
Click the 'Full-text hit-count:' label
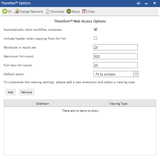coord(18,65)
